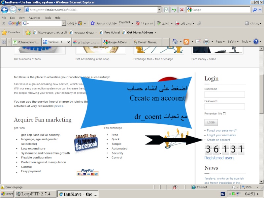Click the http--support.microsoft favorites link
This screenshot has width=264, height=198.
(x=50, y=32)
